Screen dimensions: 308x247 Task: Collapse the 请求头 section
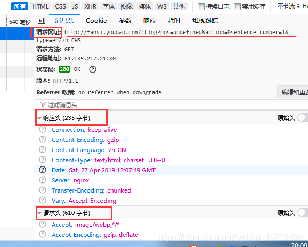coord(39,213)
